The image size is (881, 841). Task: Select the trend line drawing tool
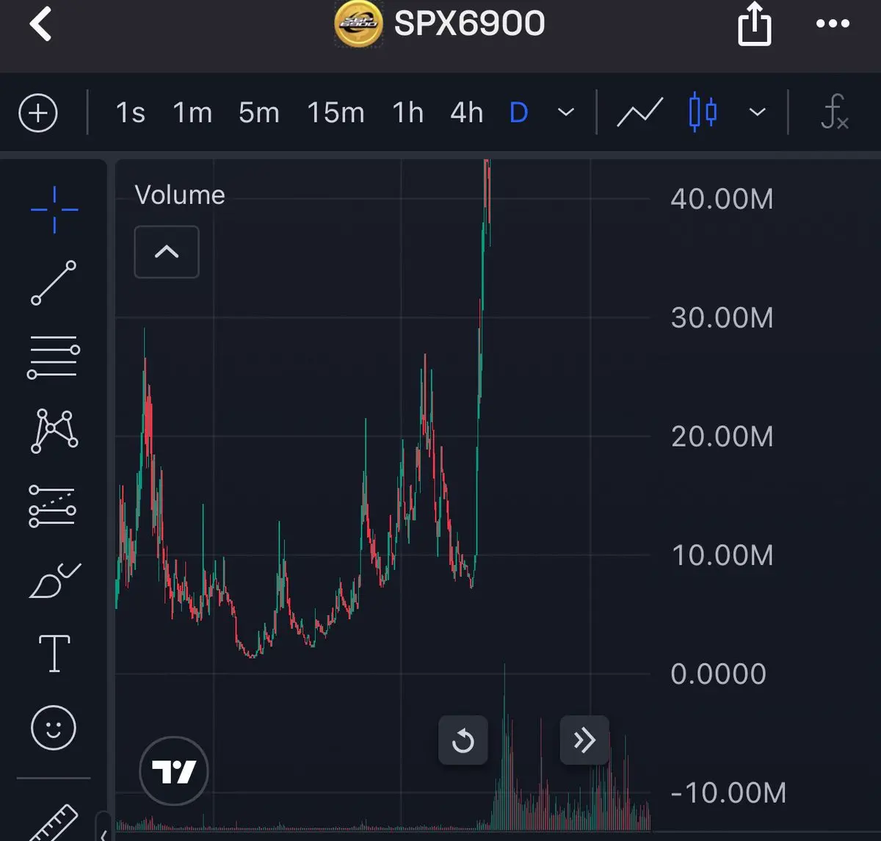pyautogui.click(x=54, y=282)
